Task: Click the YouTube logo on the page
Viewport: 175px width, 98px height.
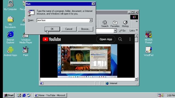Action: 52,39
